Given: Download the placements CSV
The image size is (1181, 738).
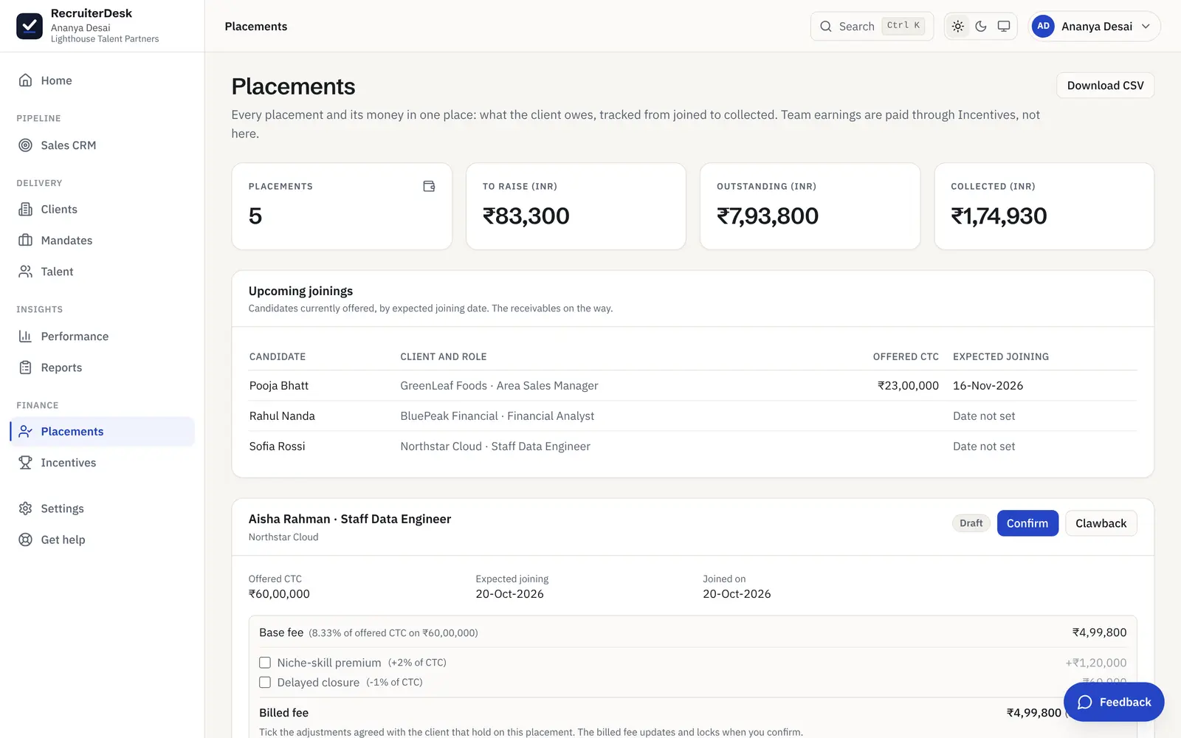Looking at the screenshot, I should (1105, 86).
